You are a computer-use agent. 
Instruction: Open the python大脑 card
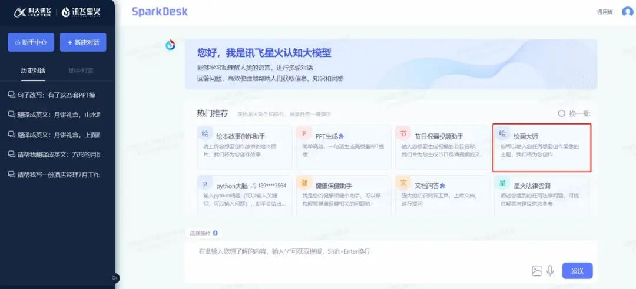coord(244,196)
